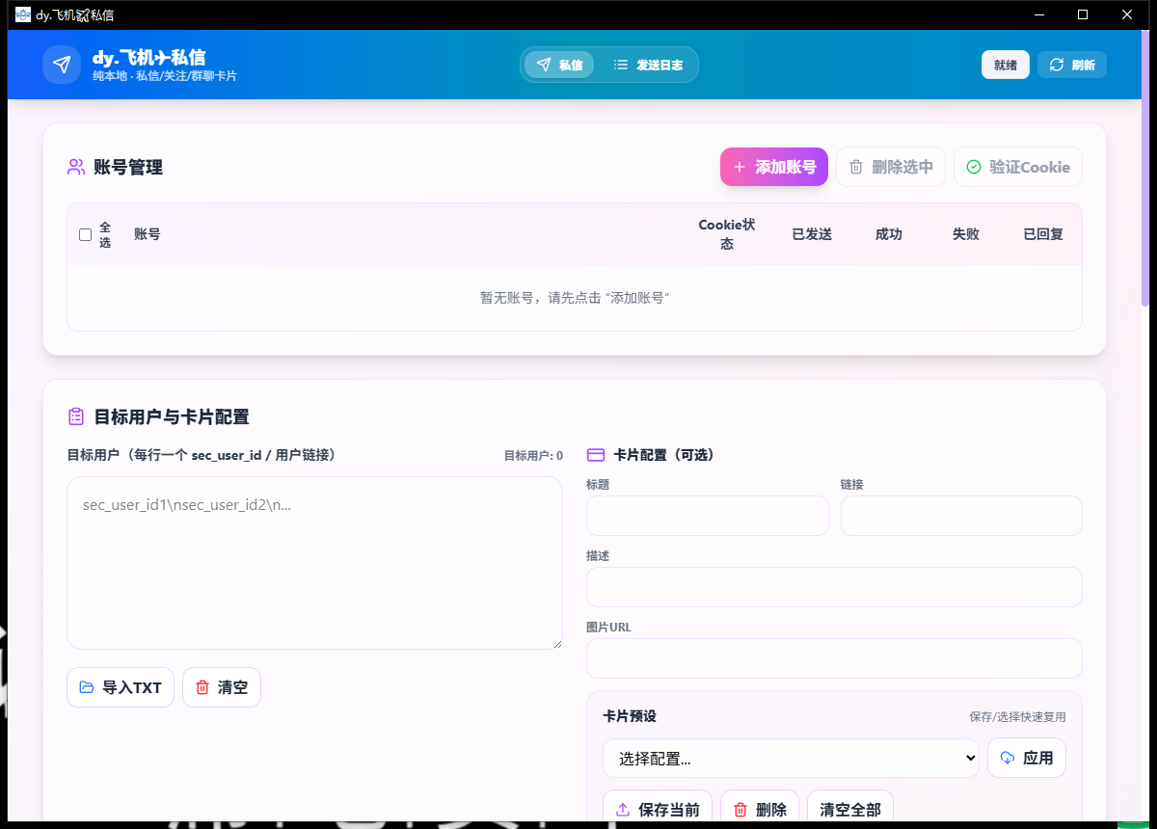The height and width of the screenshot is (829, 1157).
Task: Open the 发送日志 tab
Action: 648,65
